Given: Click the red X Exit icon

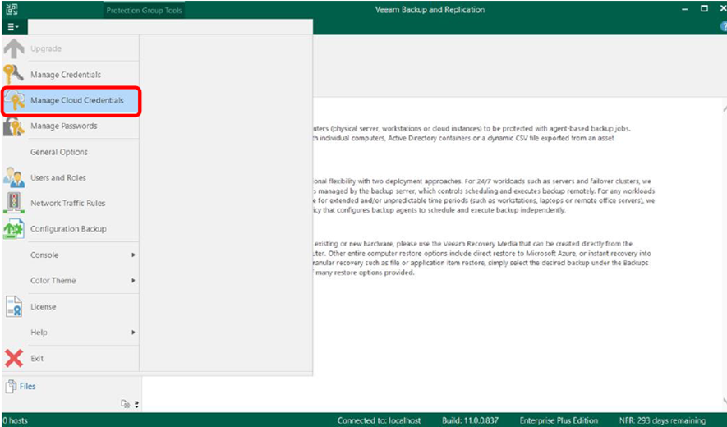Looking at the screenshot, I should [x=14, y=358].
